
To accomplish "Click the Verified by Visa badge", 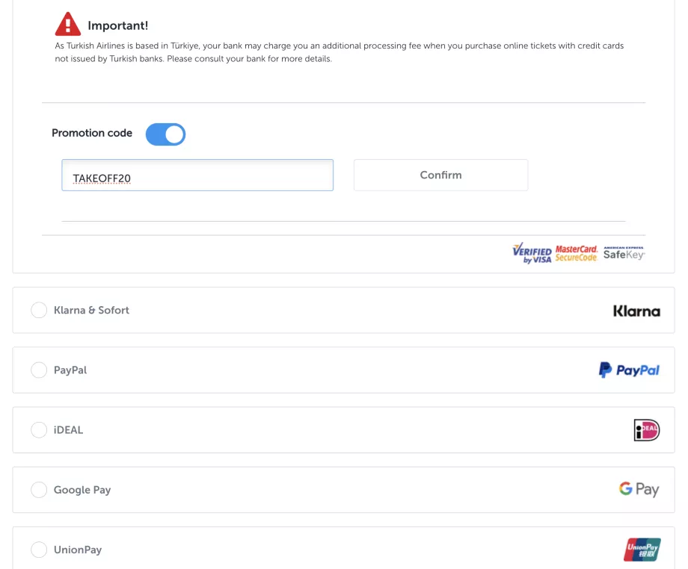I will [532, 253].
